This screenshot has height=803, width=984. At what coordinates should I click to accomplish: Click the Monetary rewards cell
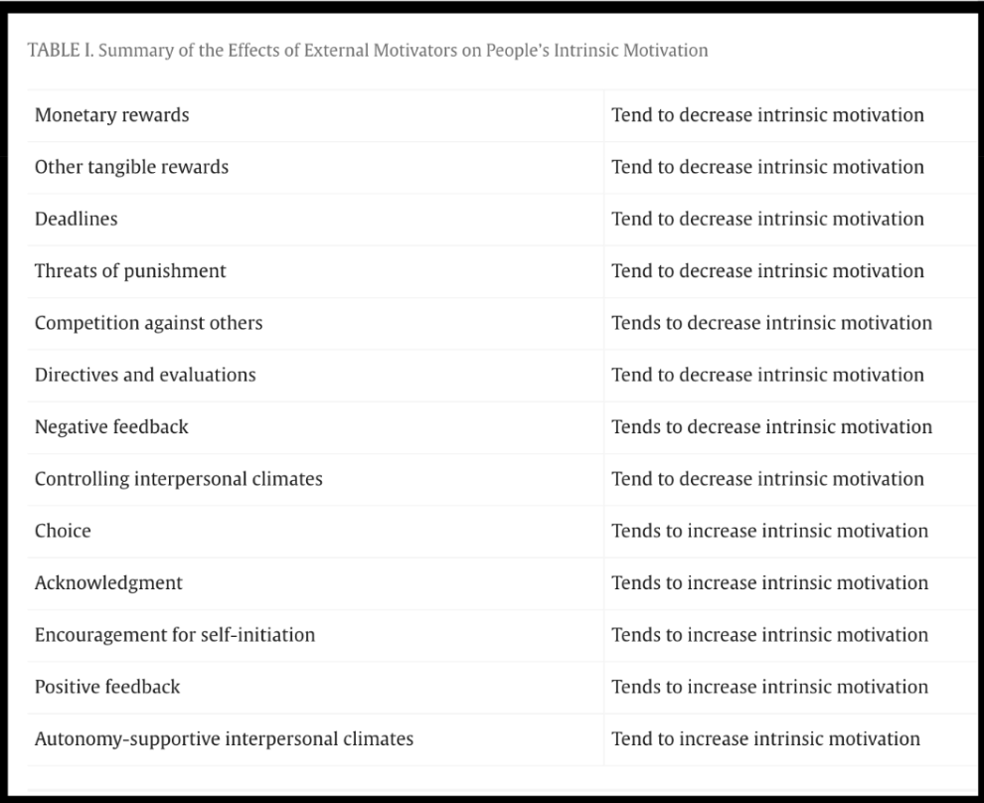click(111, 115)
